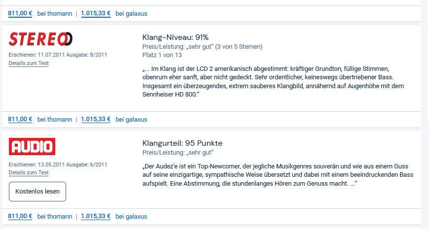This screenshot has width=429, height=229.
Task: Open Details zum Test under AUDIO review
Action: (29, 173)
